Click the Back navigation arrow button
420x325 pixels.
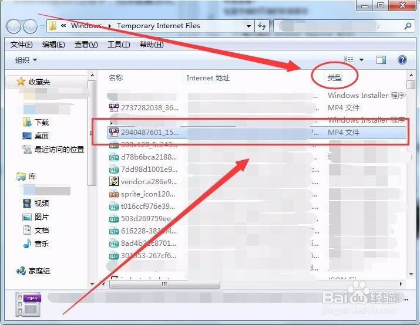coord(14,26)
